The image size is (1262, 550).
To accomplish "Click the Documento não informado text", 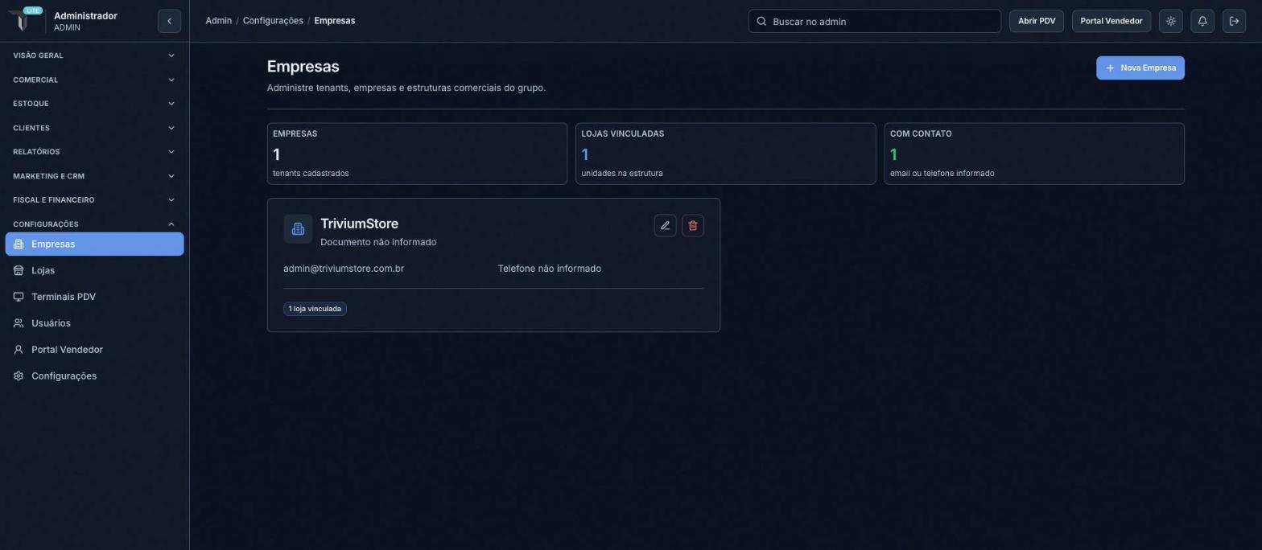I will (378, 242).
